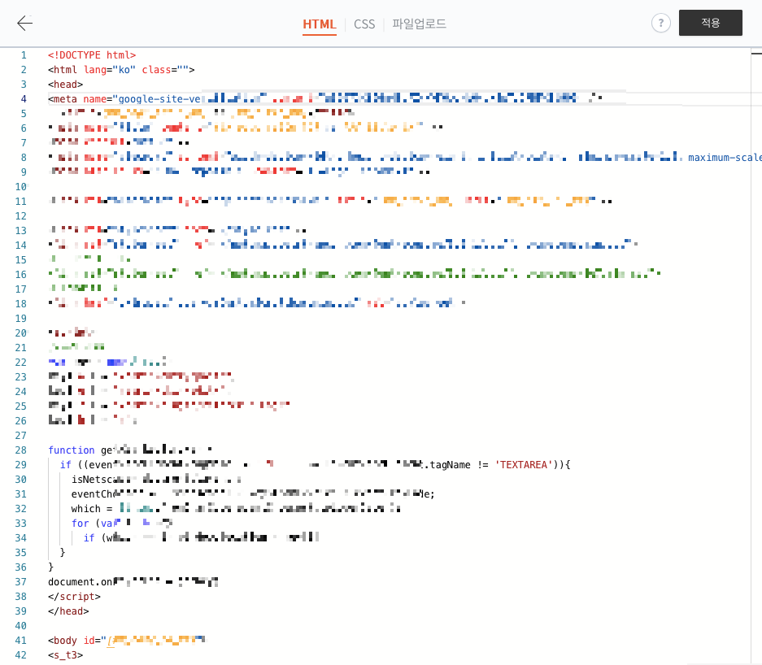762x665 pixels.
Task: Click line number 4 in the gutter
Action: tap(24, 99)
